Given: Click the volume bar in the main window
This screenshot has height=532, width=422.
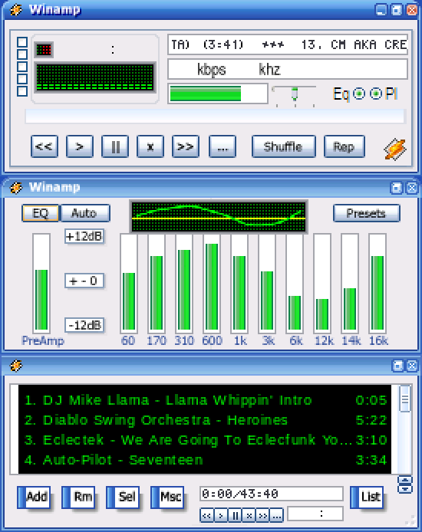Looking at the screenshot, I should 218,94.
